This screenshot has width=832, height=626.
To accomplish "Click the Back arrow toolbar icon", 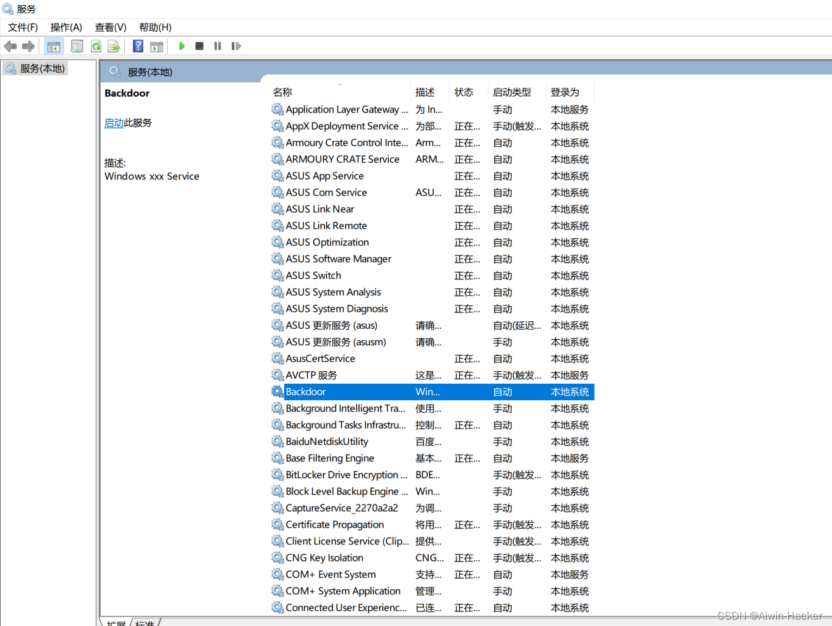I will [x=10, y=46].
